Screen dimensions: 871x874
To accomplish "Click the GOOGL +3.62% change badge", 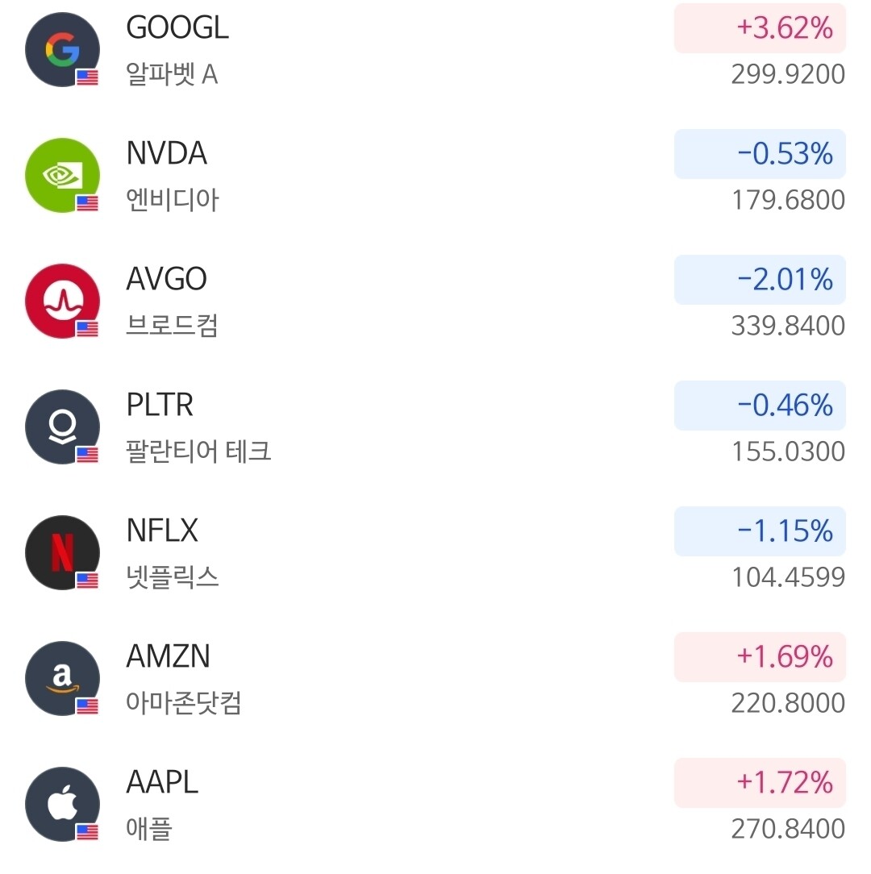I will tap(760, 28).
